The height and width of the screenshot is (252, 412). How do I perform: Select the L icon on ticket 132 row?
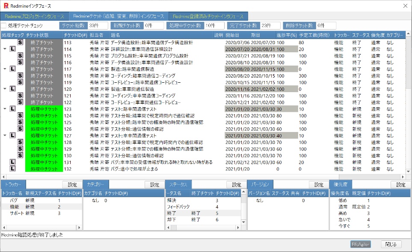point(12,168)
